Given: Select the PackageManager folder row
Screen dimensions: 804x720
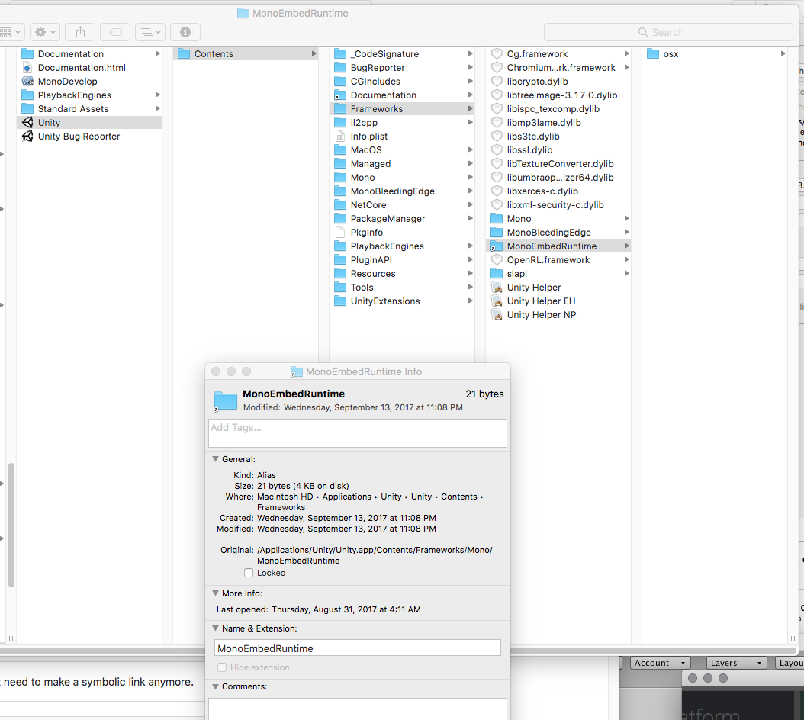Looking at the screenshot, I should [401, 219].
